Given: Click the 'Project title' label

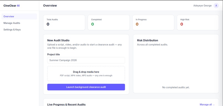Looking at the screenshot, I should [53, 55].
